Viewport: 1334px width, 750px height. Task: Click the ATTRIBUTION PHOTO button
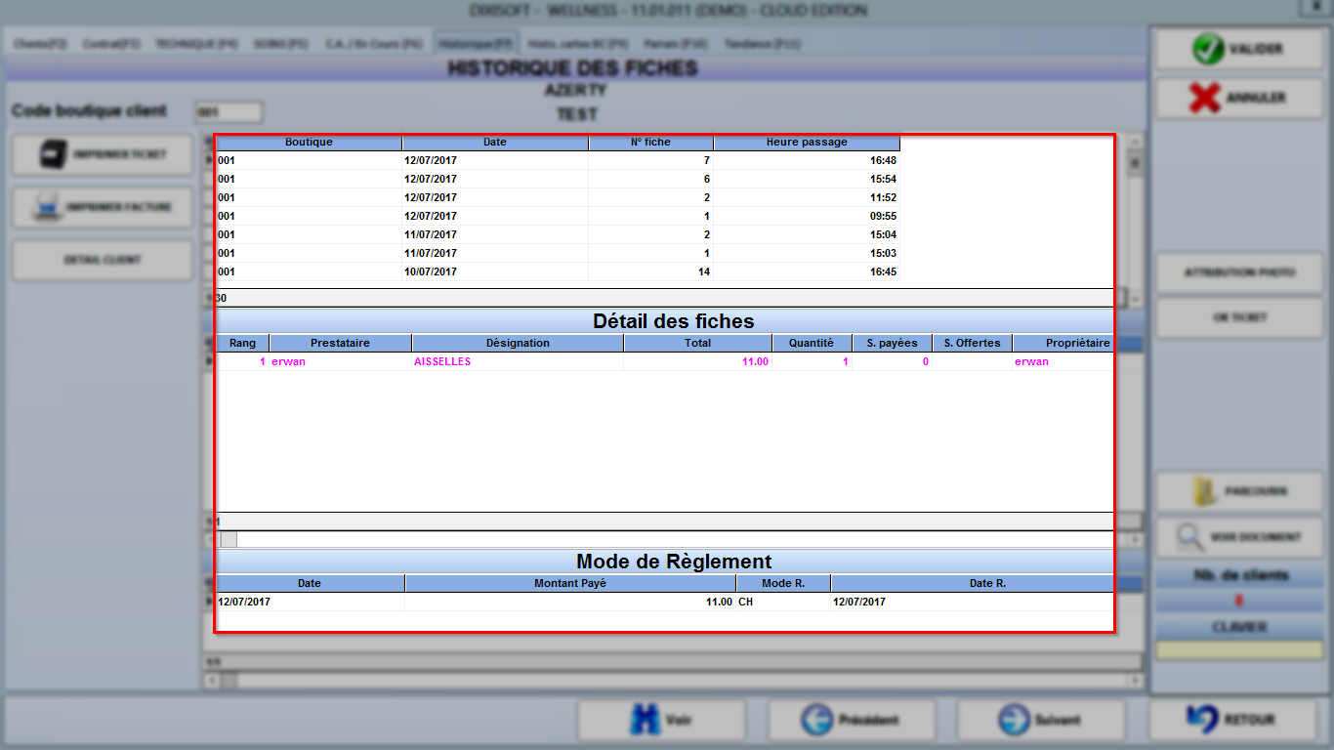click(1241, 272)
